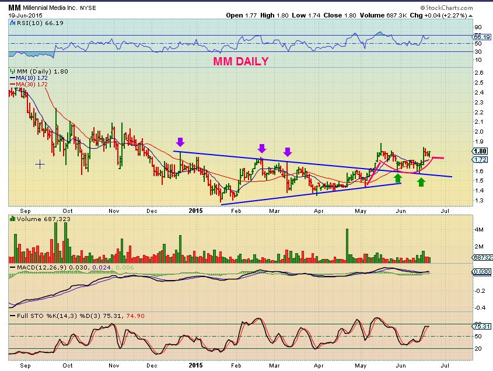The image size is (493, 371).
Task: Click the Close 1.80 header value
Action: click(340, 15)
